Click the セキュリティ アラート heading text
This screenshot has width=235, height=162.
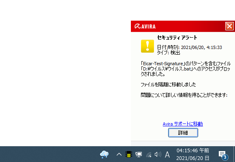point(177,38)
